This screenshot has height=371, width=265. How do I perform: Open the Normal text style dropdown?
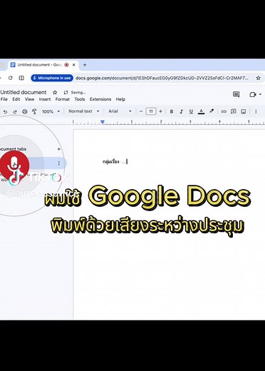[83, 111]
